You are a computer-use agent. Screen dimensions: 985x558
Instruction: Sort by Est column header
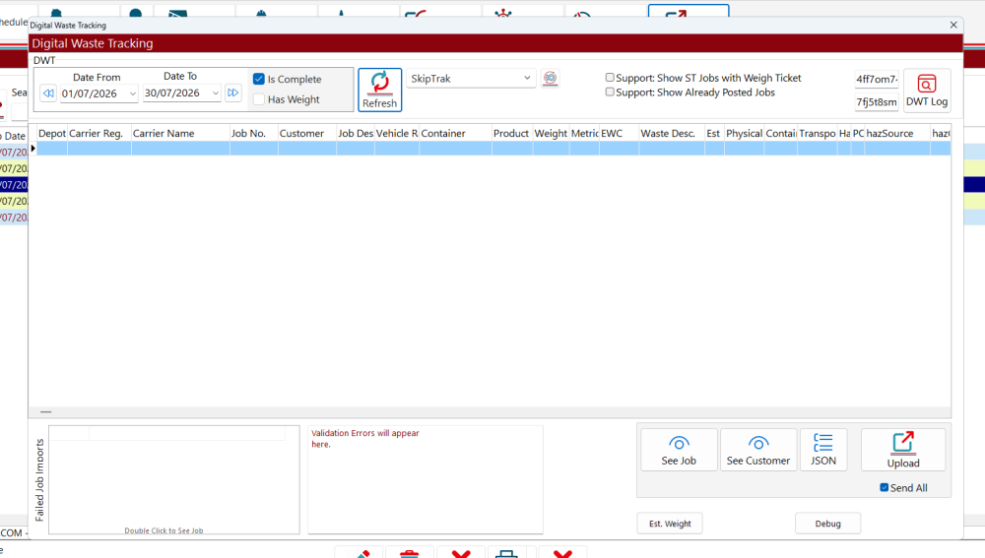tap(714, 133)
